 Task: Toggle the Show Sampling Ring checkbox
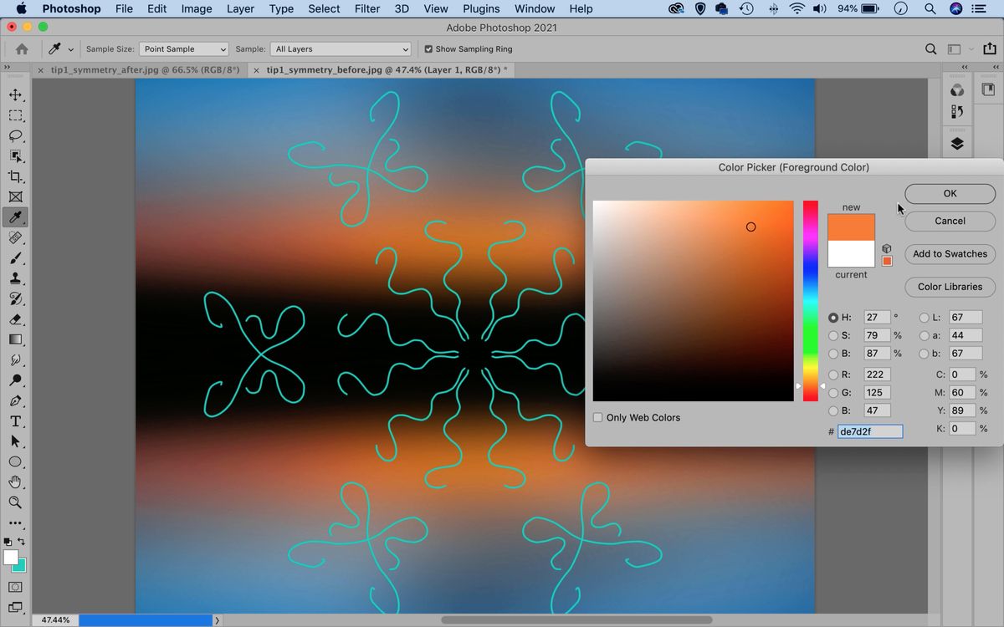(x=429, y=48)
